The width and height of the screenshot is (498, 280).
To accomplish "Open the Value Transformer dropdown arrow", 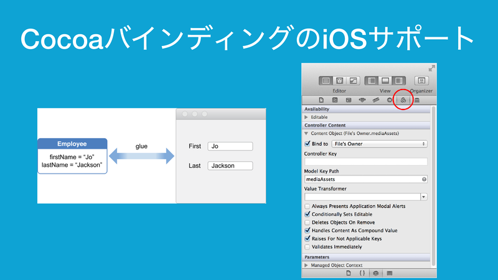I will point(424,197).
